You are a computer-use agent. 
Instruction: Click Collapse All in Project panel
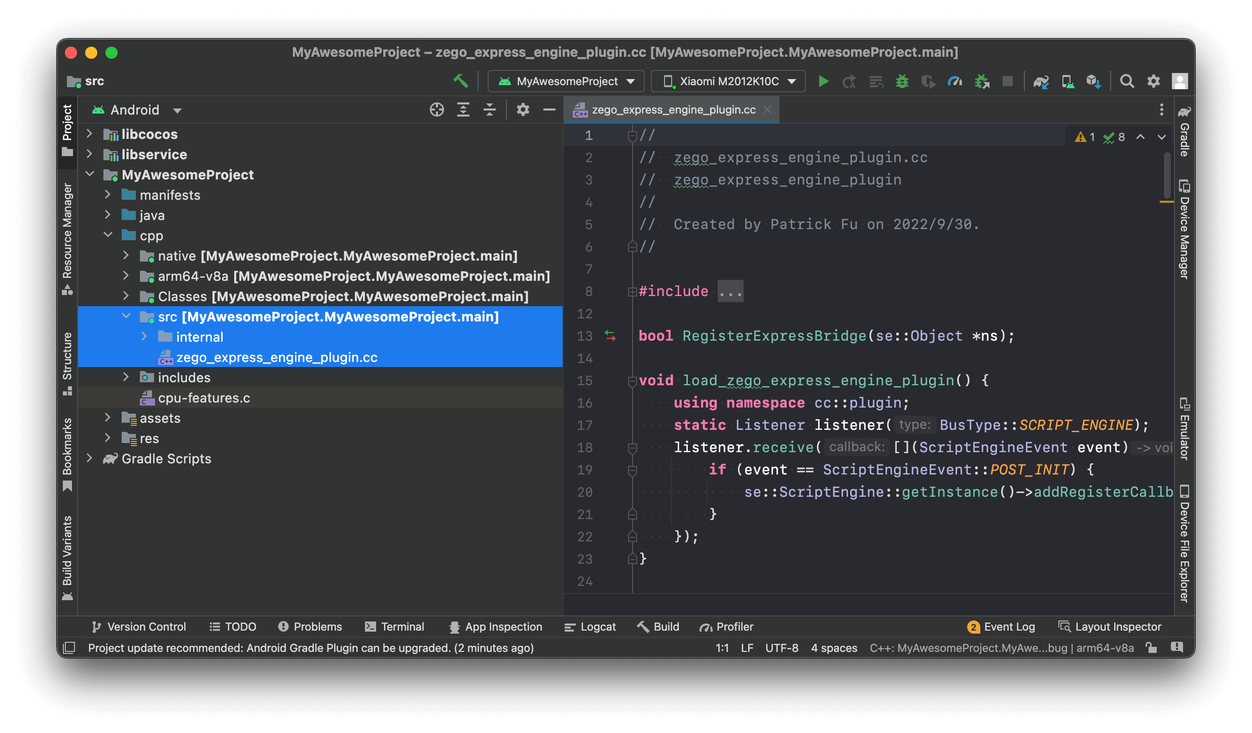[x=489, y=109]
